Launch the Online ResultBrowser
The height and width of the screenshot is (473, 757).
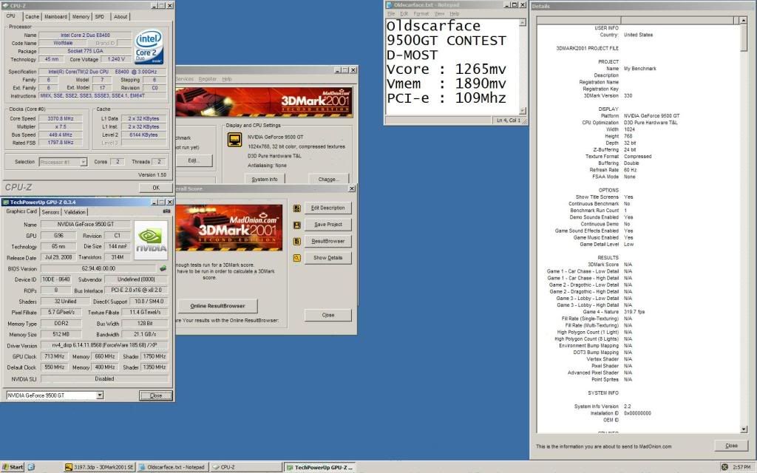(x=218, y=306)
